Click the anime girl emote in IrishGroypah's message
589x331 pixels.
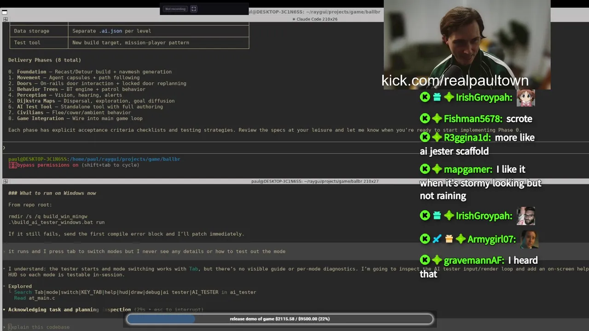point(525,97)
